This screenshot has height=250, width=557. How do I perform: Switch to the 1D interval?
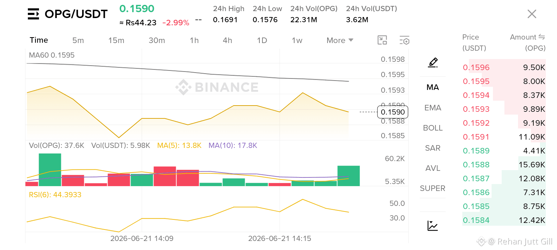(x=262, y=40)
